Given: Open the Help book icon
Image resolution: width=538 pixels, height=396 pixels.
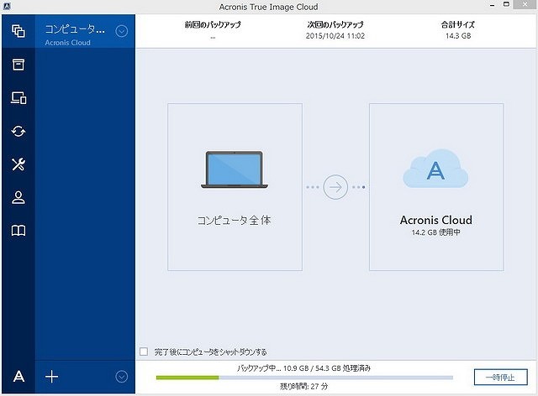Looking at the screenshot, I should pos(18,231).
